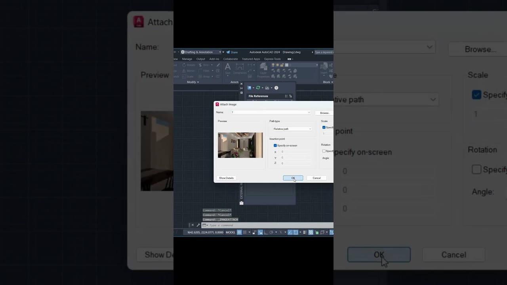
Task: Activate the Dimension tool
Action: point(240,68)
